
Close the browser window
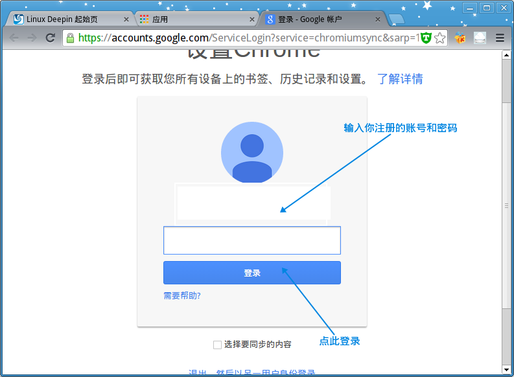(504, 8)
